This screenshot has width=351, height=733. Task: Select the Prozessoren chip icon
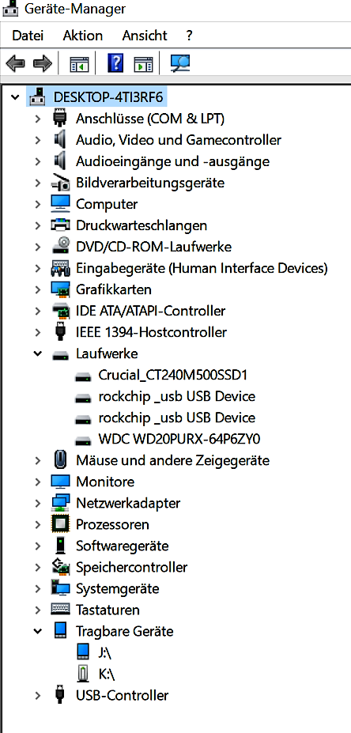(x=61, y=524)
